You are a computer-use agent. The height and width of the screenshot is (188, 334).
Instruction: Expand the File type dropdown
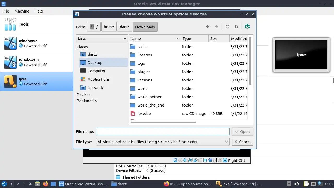coord(163,142)
